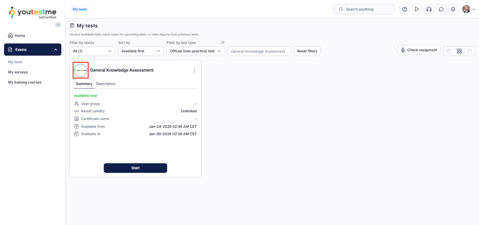Collapse the sidebar with double-chevron icon
This screenshot has height=225, width=479.
(x=58, y=25)
